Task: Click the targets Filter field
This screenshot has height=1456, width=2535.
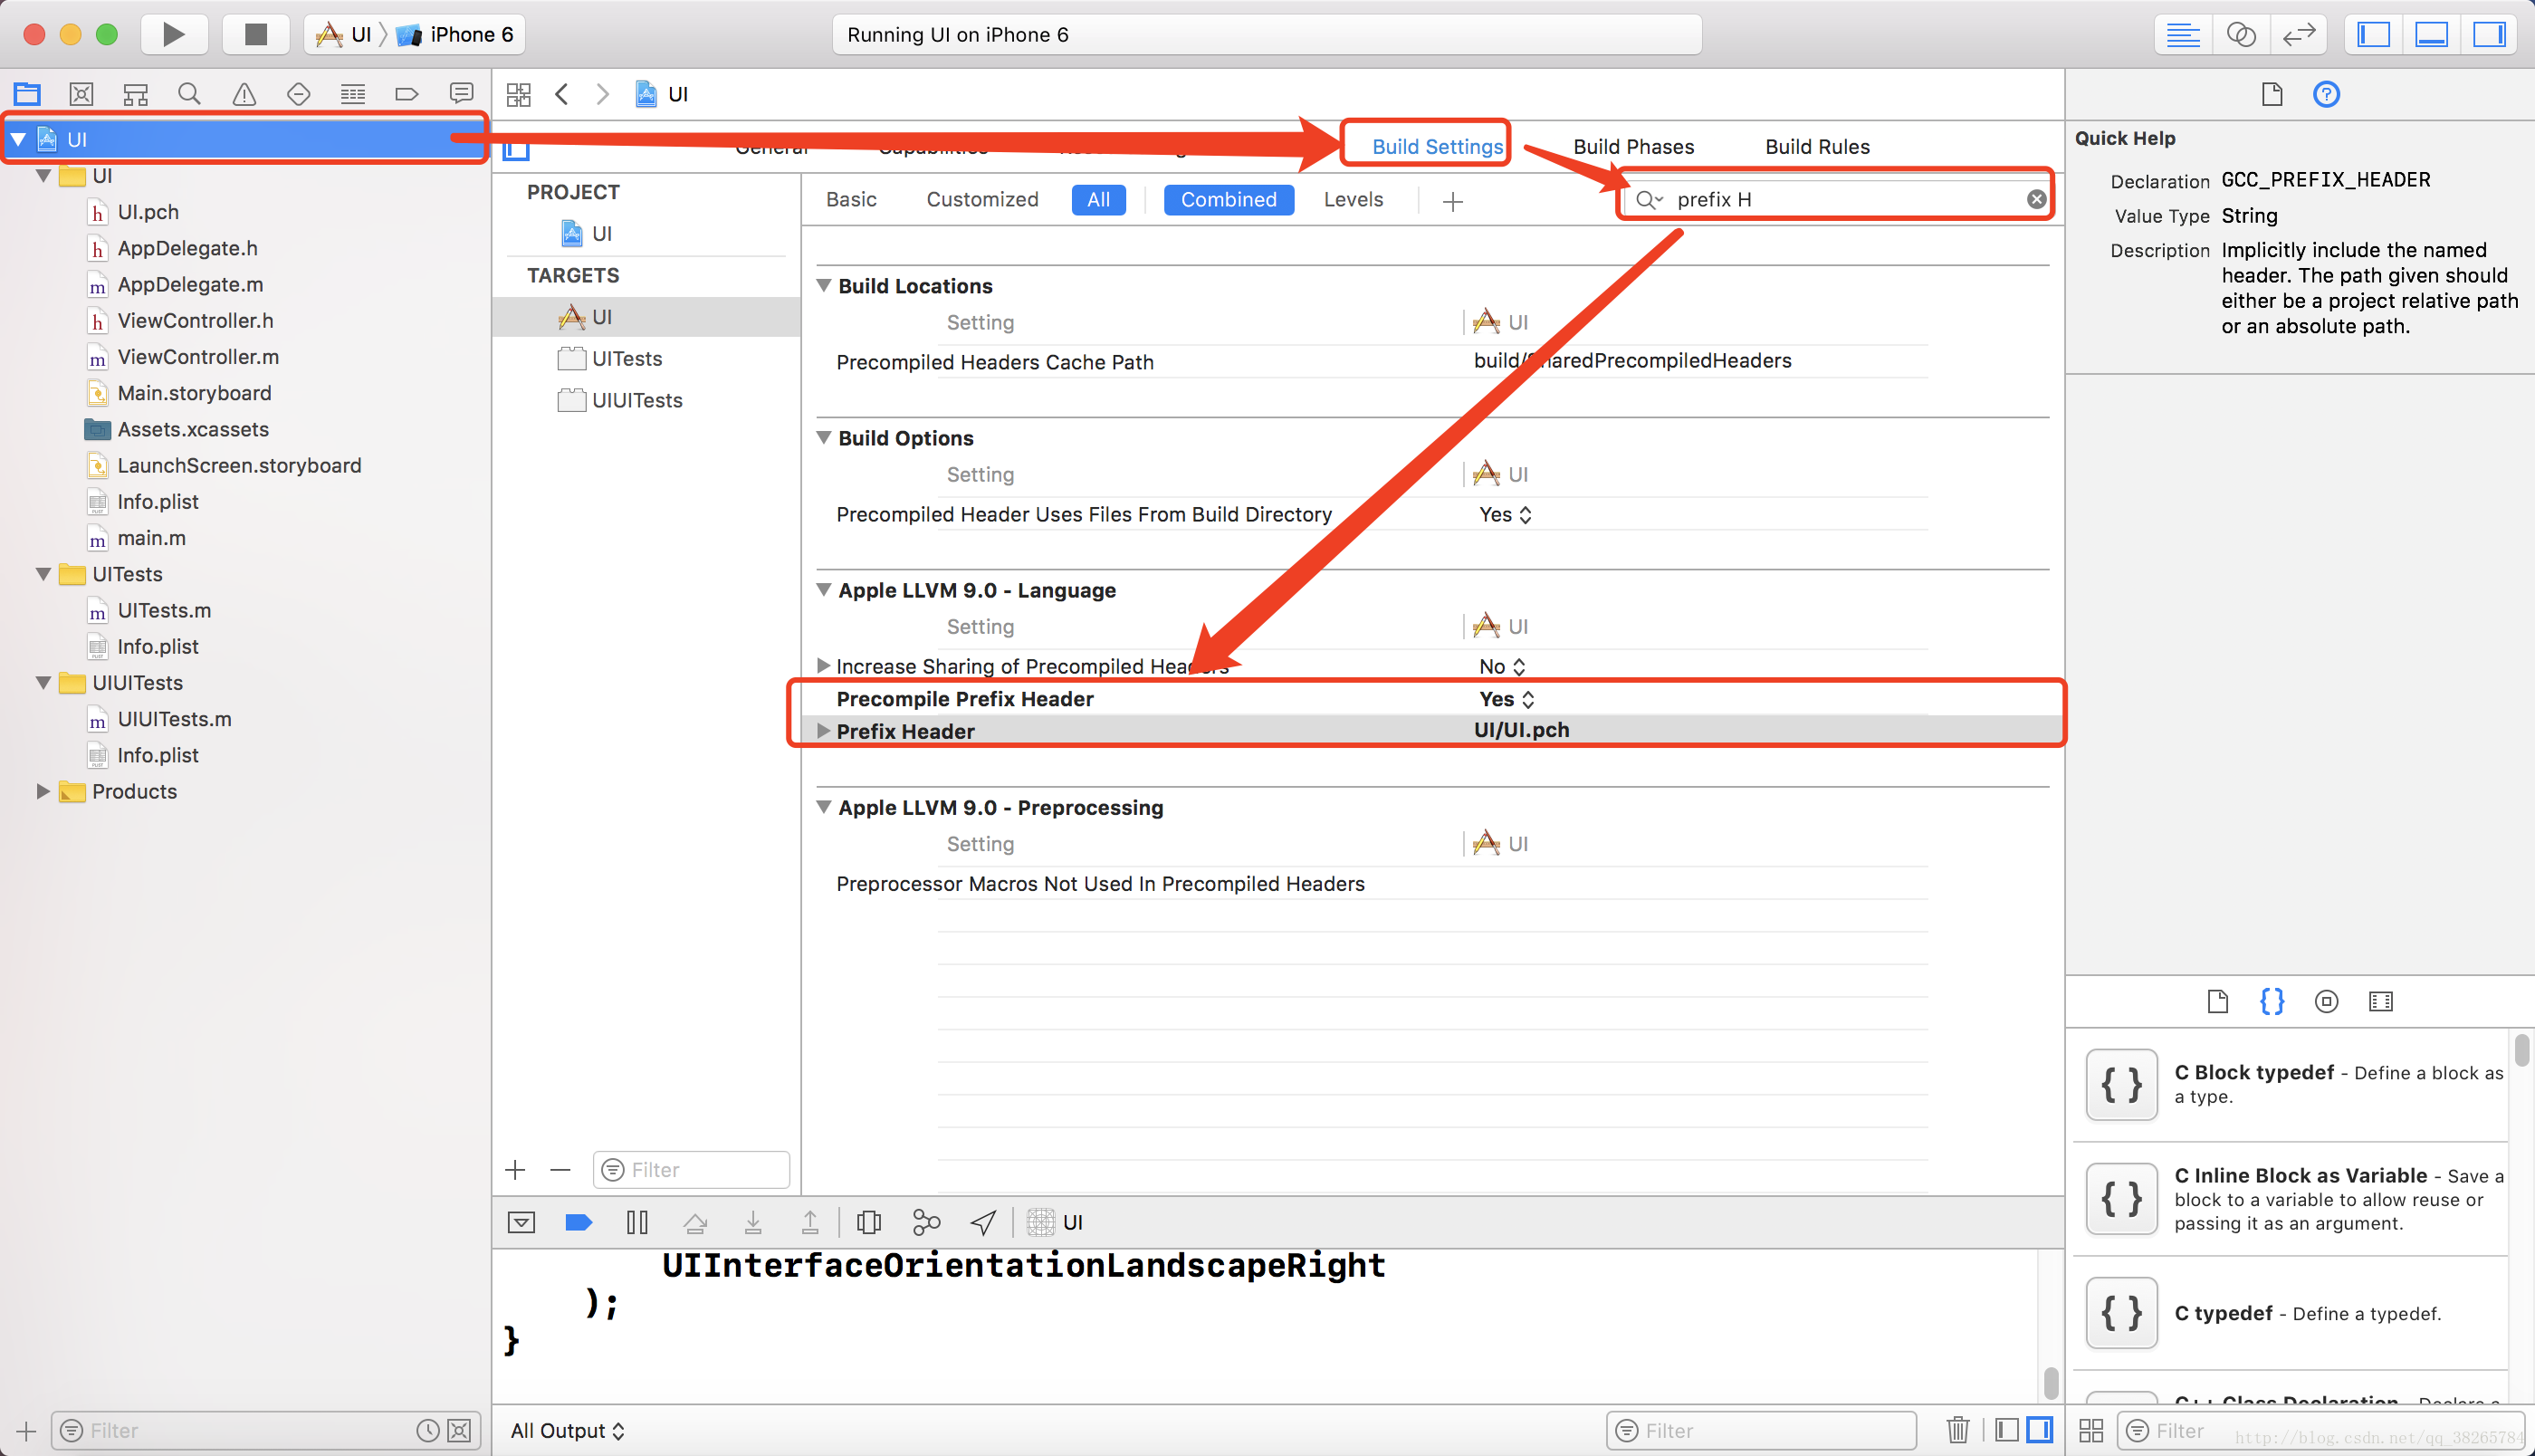Action: pyautogui.click(x=691, y=1169)
